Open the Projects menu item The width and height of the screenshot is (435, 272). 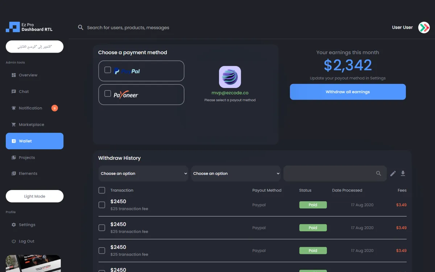[34, 158]
